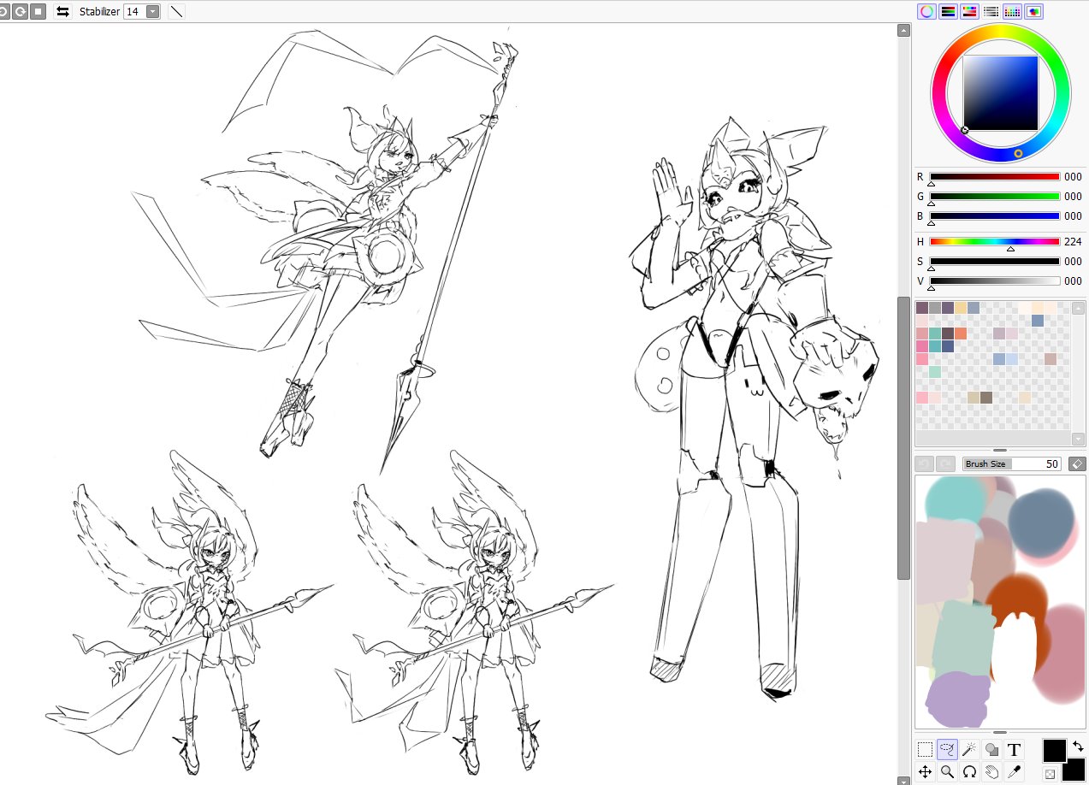Select the Move tool
The height and width of the screenshot is (785, 1089).
point(925,772)
